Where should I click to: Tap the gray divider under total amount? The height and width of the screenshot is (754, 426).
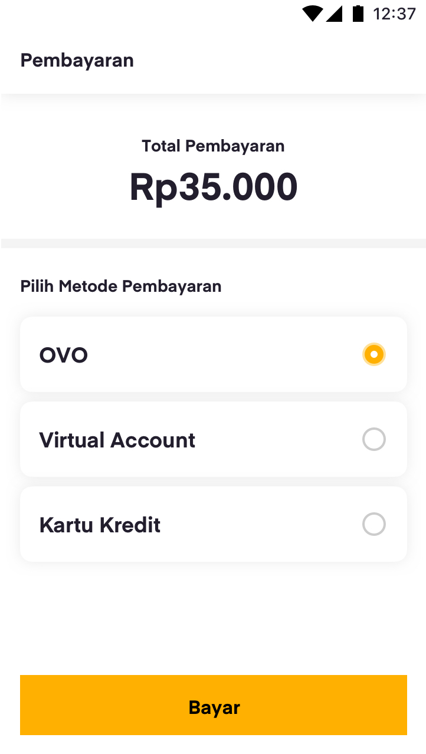coord(213,243)
